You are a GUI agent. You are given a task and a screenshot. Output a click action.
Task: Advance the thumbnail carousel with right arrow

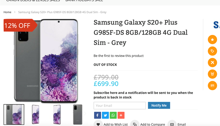[85, 113]
